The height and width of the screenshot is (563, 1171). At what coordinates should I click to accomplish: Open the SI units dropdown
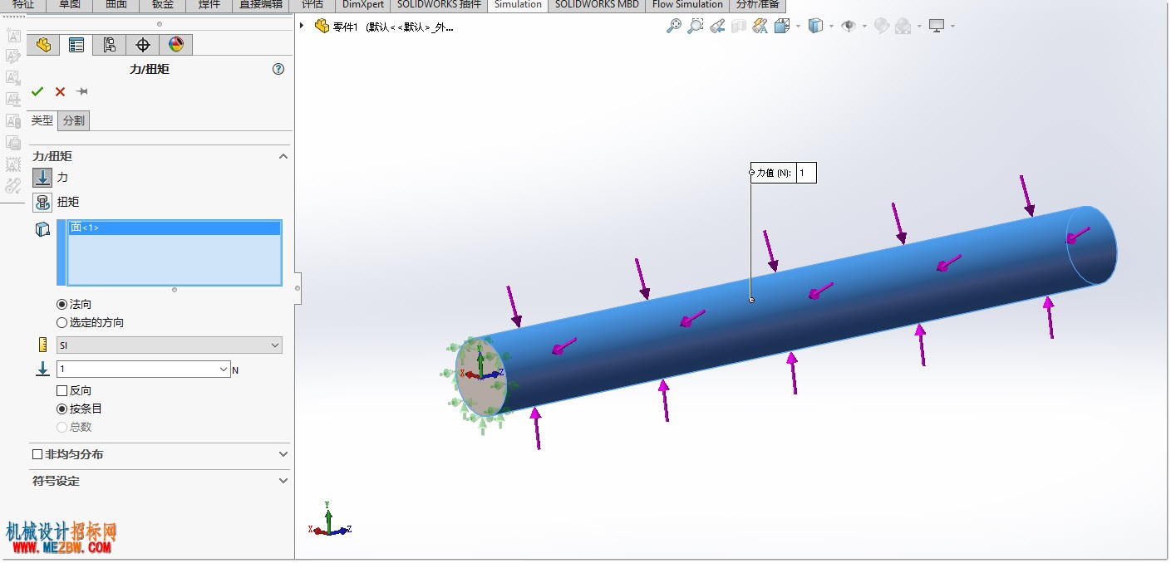170,345
